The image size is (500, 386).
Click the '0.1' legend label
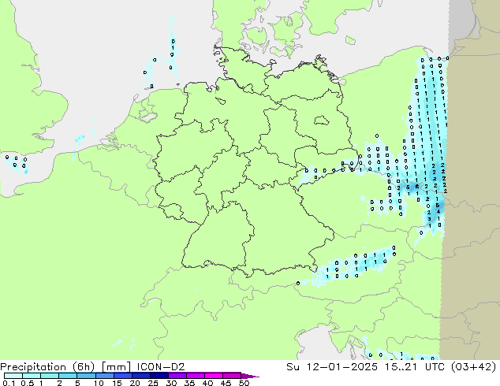tap(9, 383)
